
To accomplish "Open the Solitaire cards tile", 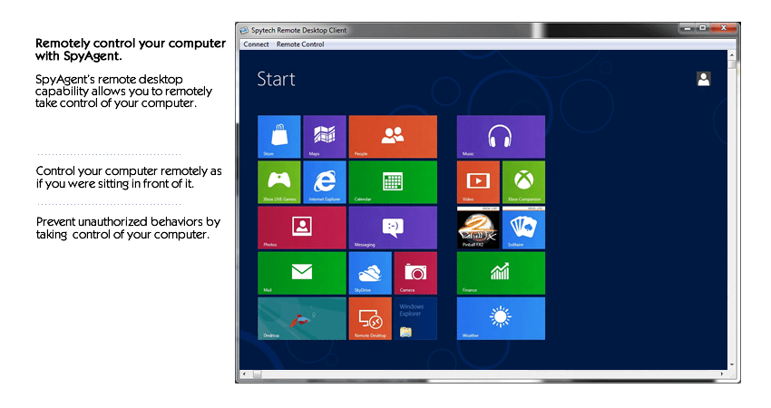I will (523, 228).
